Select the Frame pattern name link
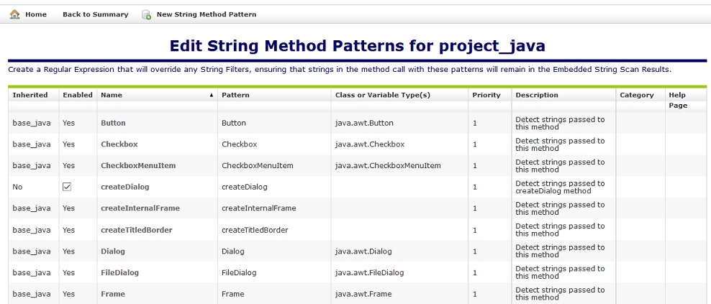The image size is (711, 304). (112, 294)
